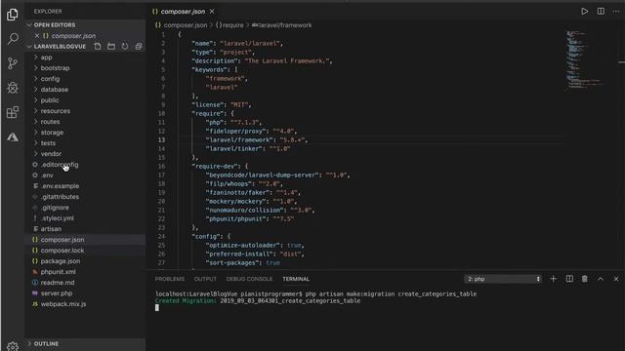Select the Terminal tab
625x351 pixels.
(296, 279)
